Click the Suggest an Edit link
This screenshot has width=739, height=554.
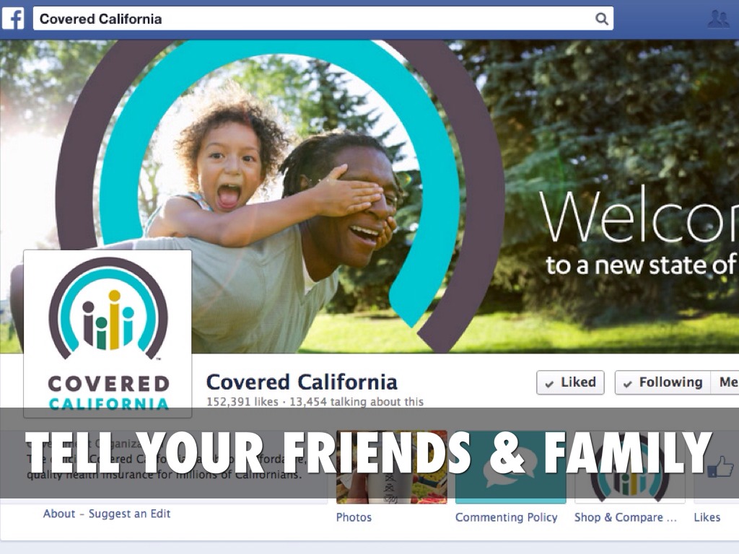pos(130,514)
